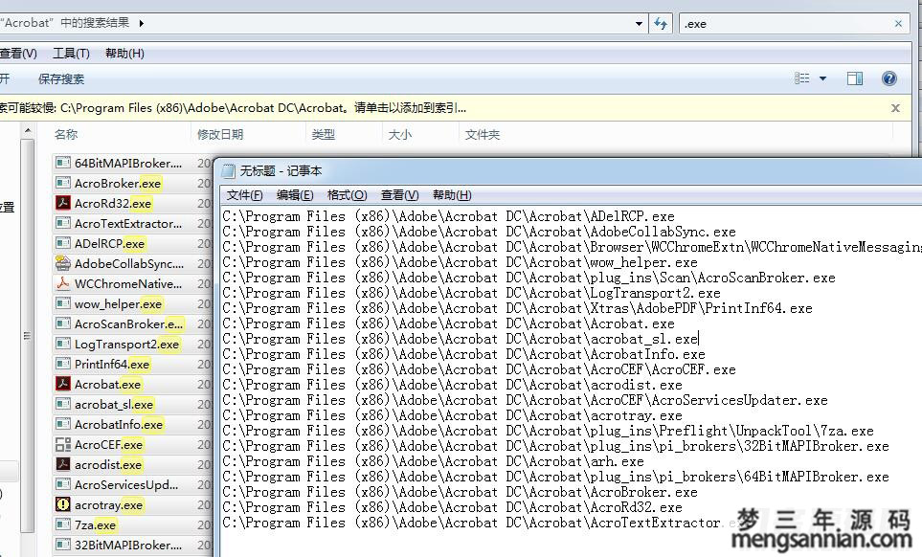
Task: Click the Notepad line ending with AcroScanBroker.exe
Action: click(528, 278)
